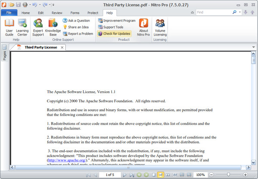Open the File menu

9,13
